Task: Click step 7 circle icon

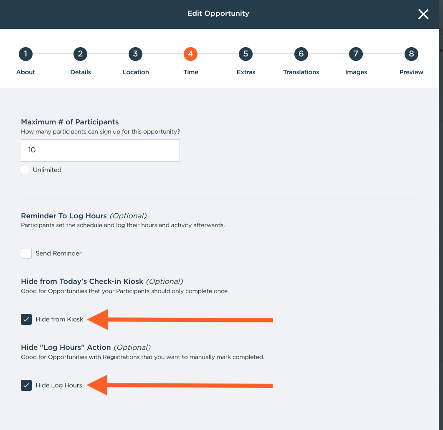Action: [356, 54]
